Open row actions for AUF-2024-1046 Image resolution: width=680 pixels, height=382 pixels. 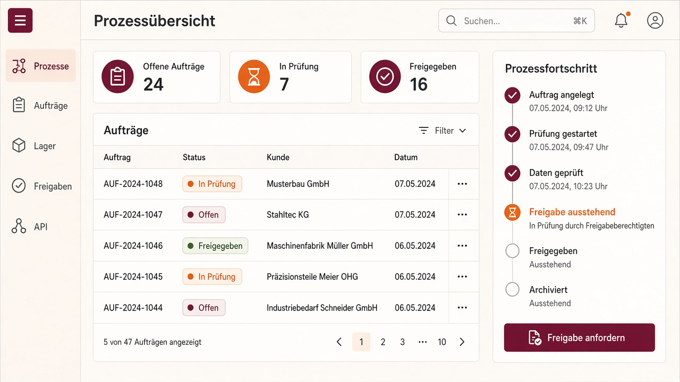(x=462, y=246)
